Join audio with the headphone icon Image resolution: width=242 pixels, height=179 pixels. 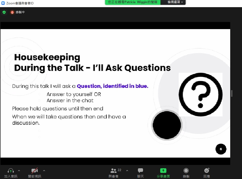(x=11, y=171)
